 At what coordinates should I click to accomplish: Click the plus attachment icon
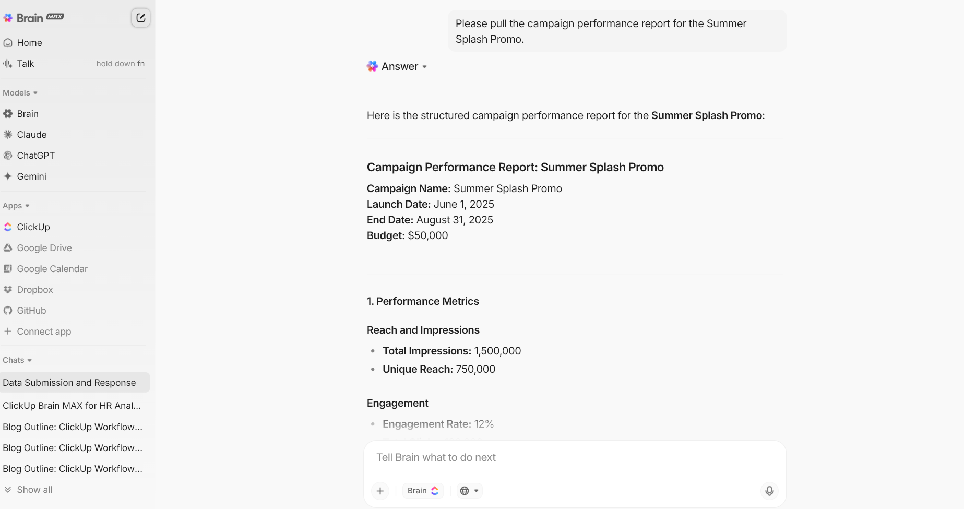(380, 491)
